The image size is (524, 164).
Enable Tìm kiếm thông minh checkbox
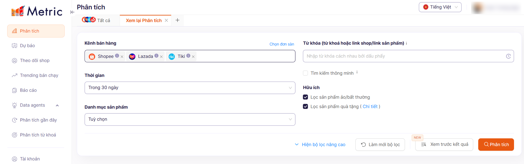305,73
